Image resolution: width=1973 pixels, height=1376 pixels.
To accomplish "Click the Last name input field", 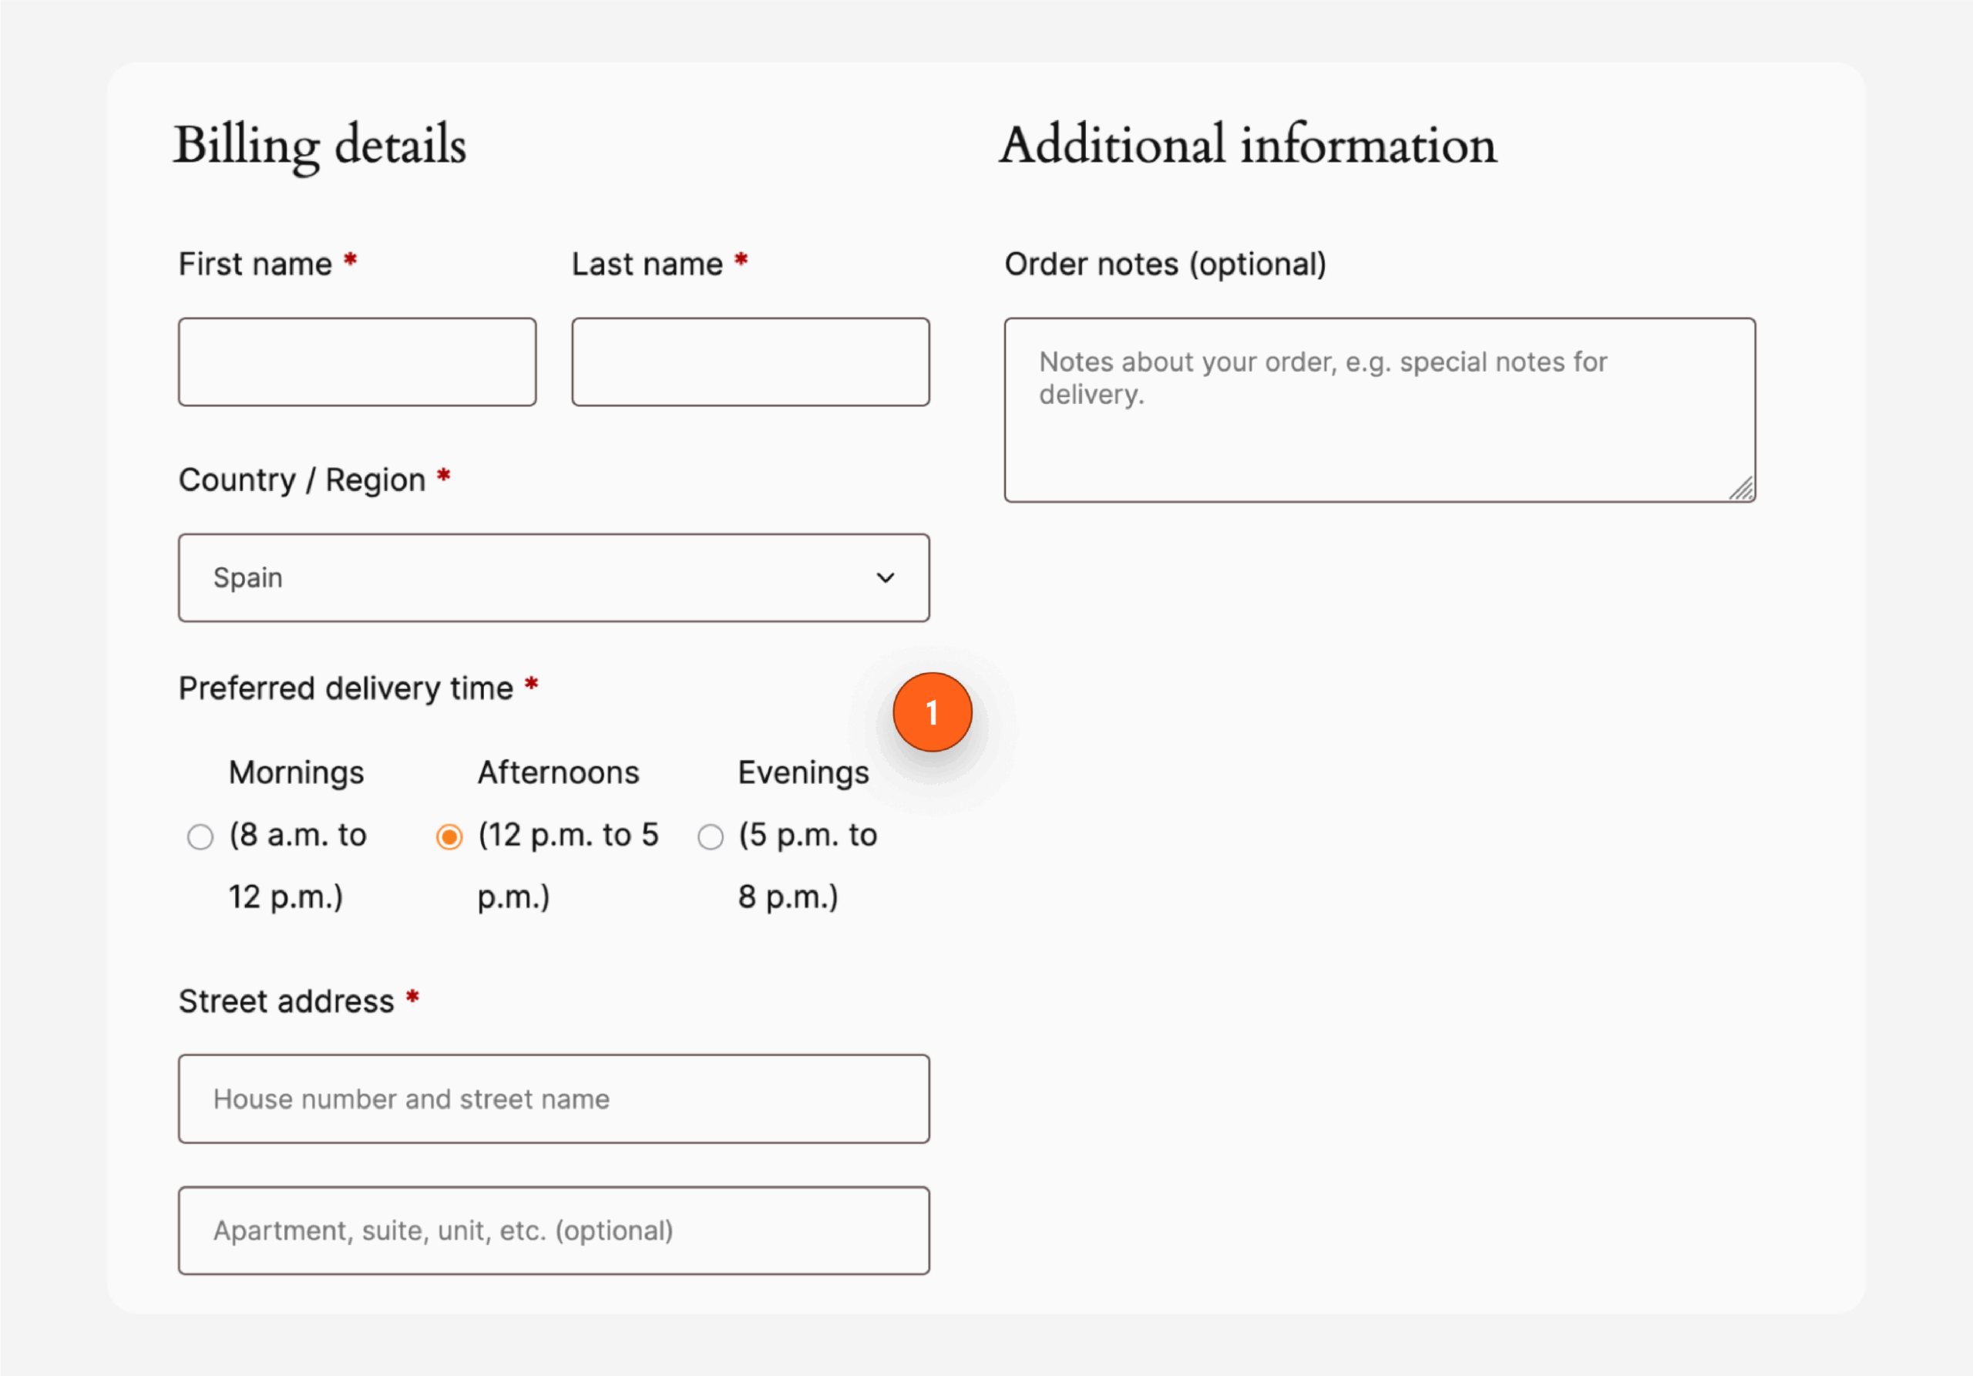I will [x=749, y=361].
